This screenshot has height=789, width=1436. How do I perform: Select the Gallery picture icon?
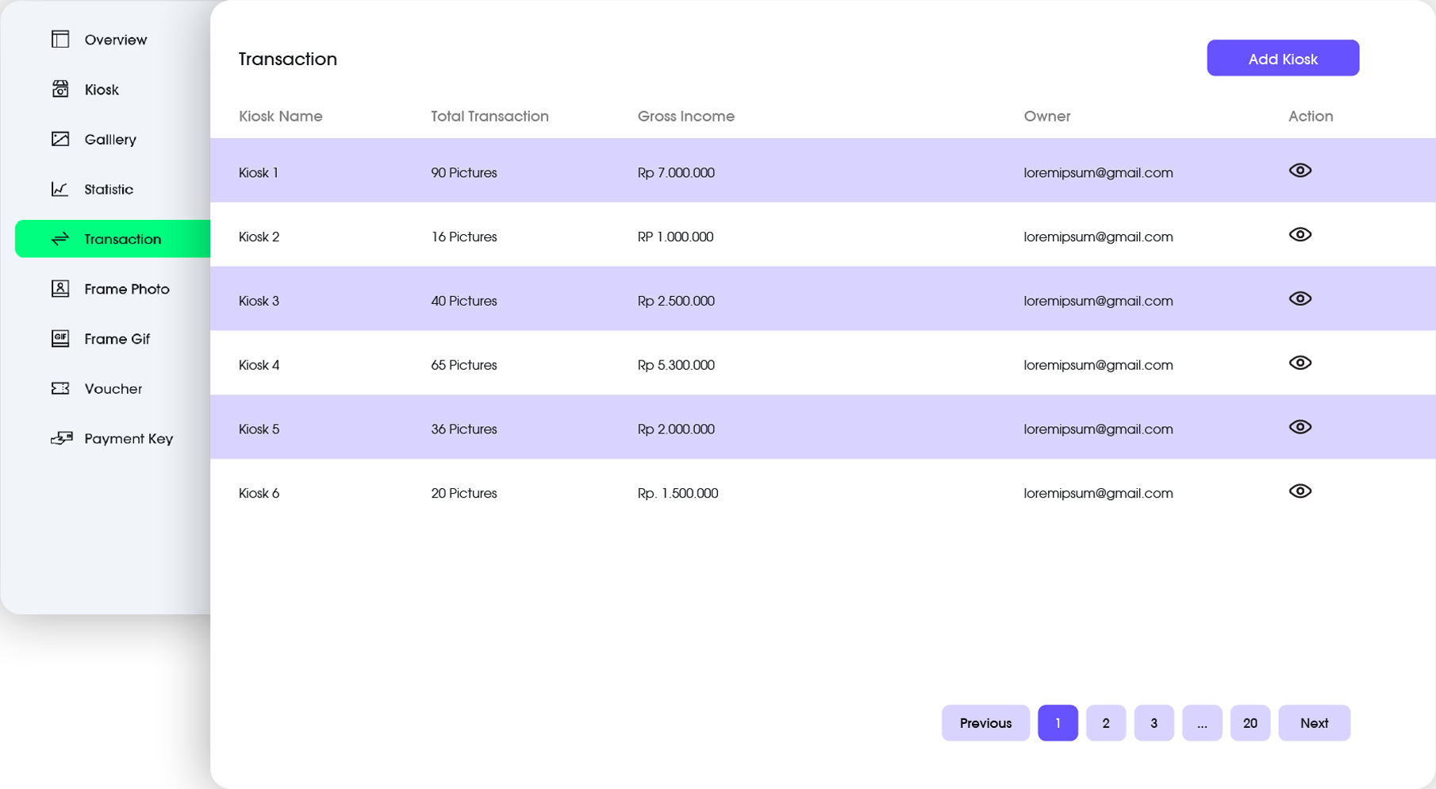coord(60,140)
